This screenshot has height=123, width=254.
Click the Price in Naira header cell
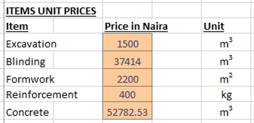(127, 26)
